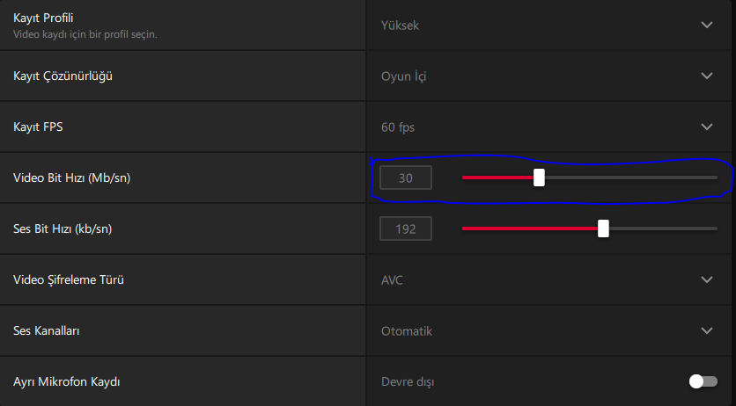Image resolution: width=736 pixels, height=406 pixels.
Task: Click the Oyun İçi resolution value
Action: (x=404, y=76)
